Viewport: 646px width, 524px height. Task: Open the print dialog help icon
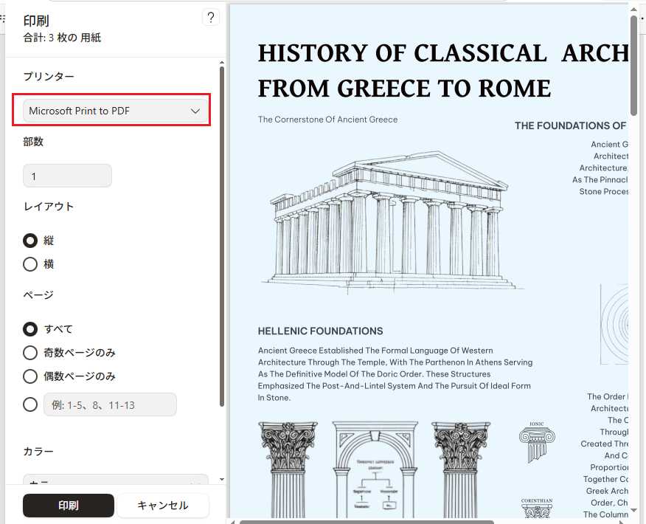click(x=210, y=17)
